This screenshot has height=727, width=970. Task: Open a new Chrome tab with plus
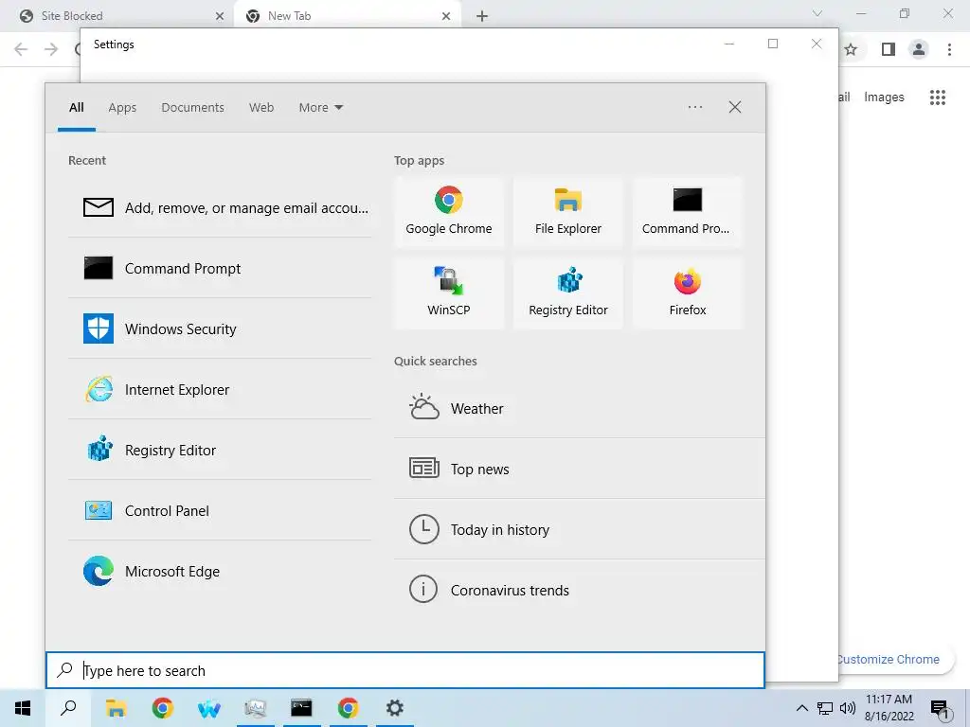coord(482,16)
